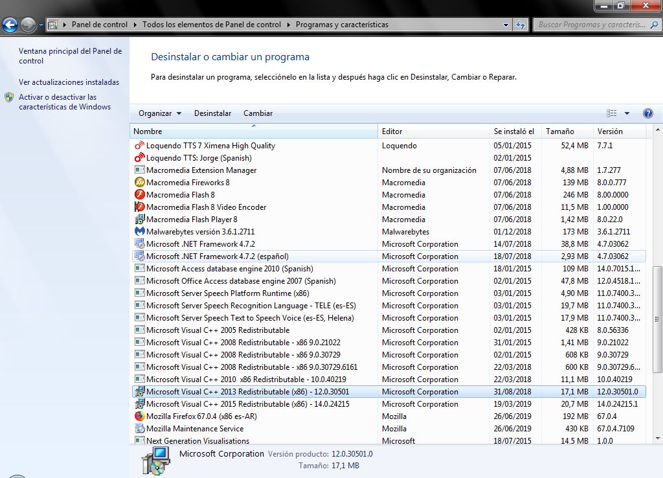This screenshot has height=478, width=663.
Task: Click Visual C++ 2013 Redistributable row icon
Action: [x=139, y=392]
